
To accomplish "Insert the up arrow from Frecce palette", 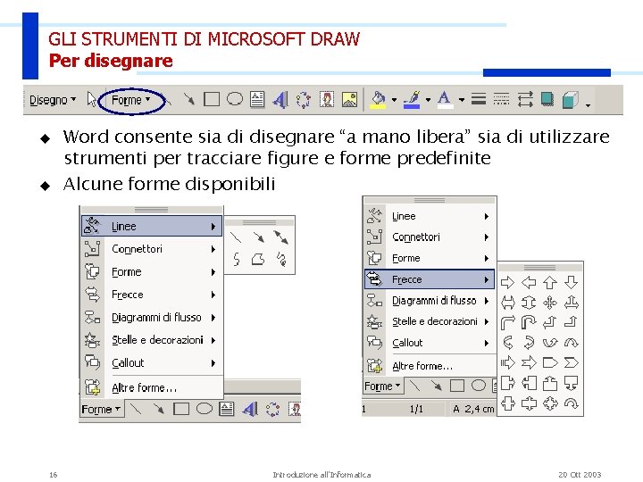I will pos(550,282).
